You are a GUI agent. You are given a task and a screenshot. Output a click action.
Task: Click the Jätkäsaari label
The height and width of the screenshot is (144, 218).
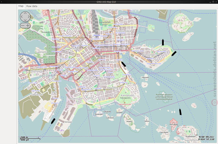pos(37,94)
